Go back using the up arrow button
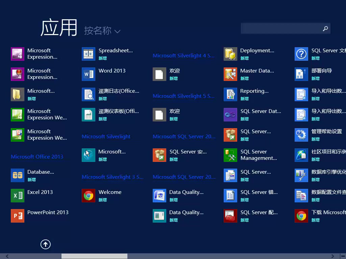This screenshot has height=259, width=346. click(x=46, y=244)
